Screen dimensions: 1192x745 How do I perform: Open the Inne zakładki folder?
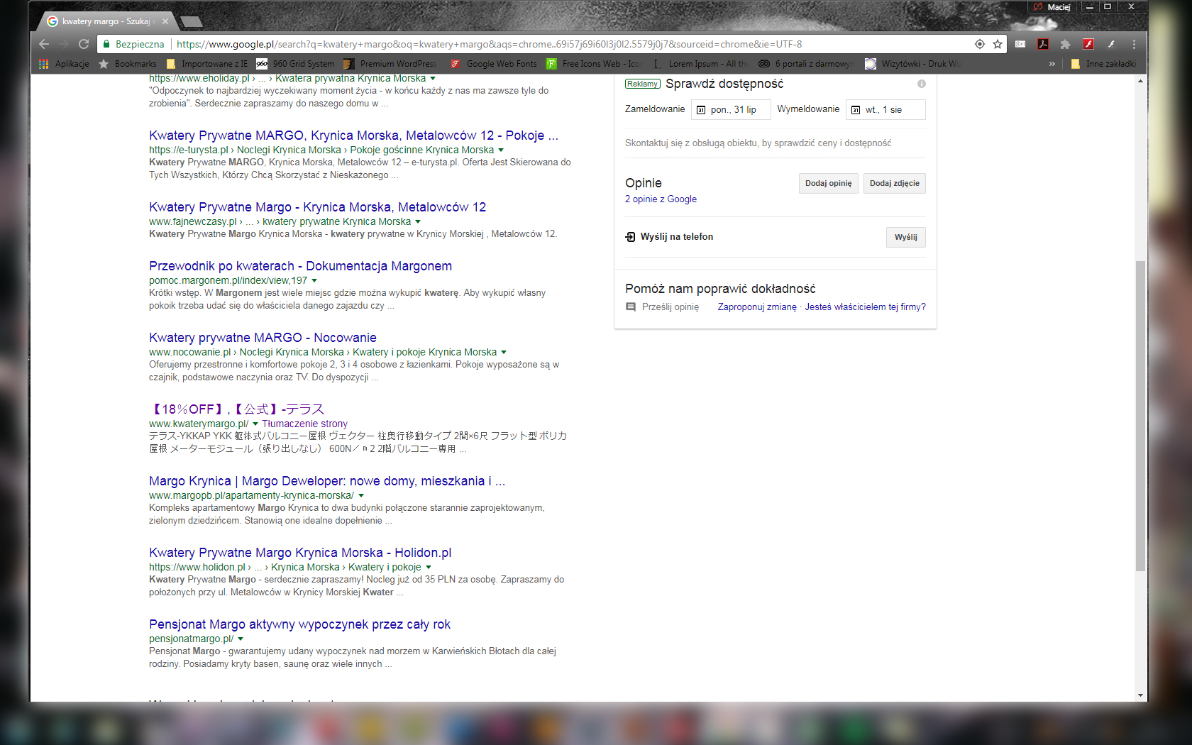[x=1103, y=64]
